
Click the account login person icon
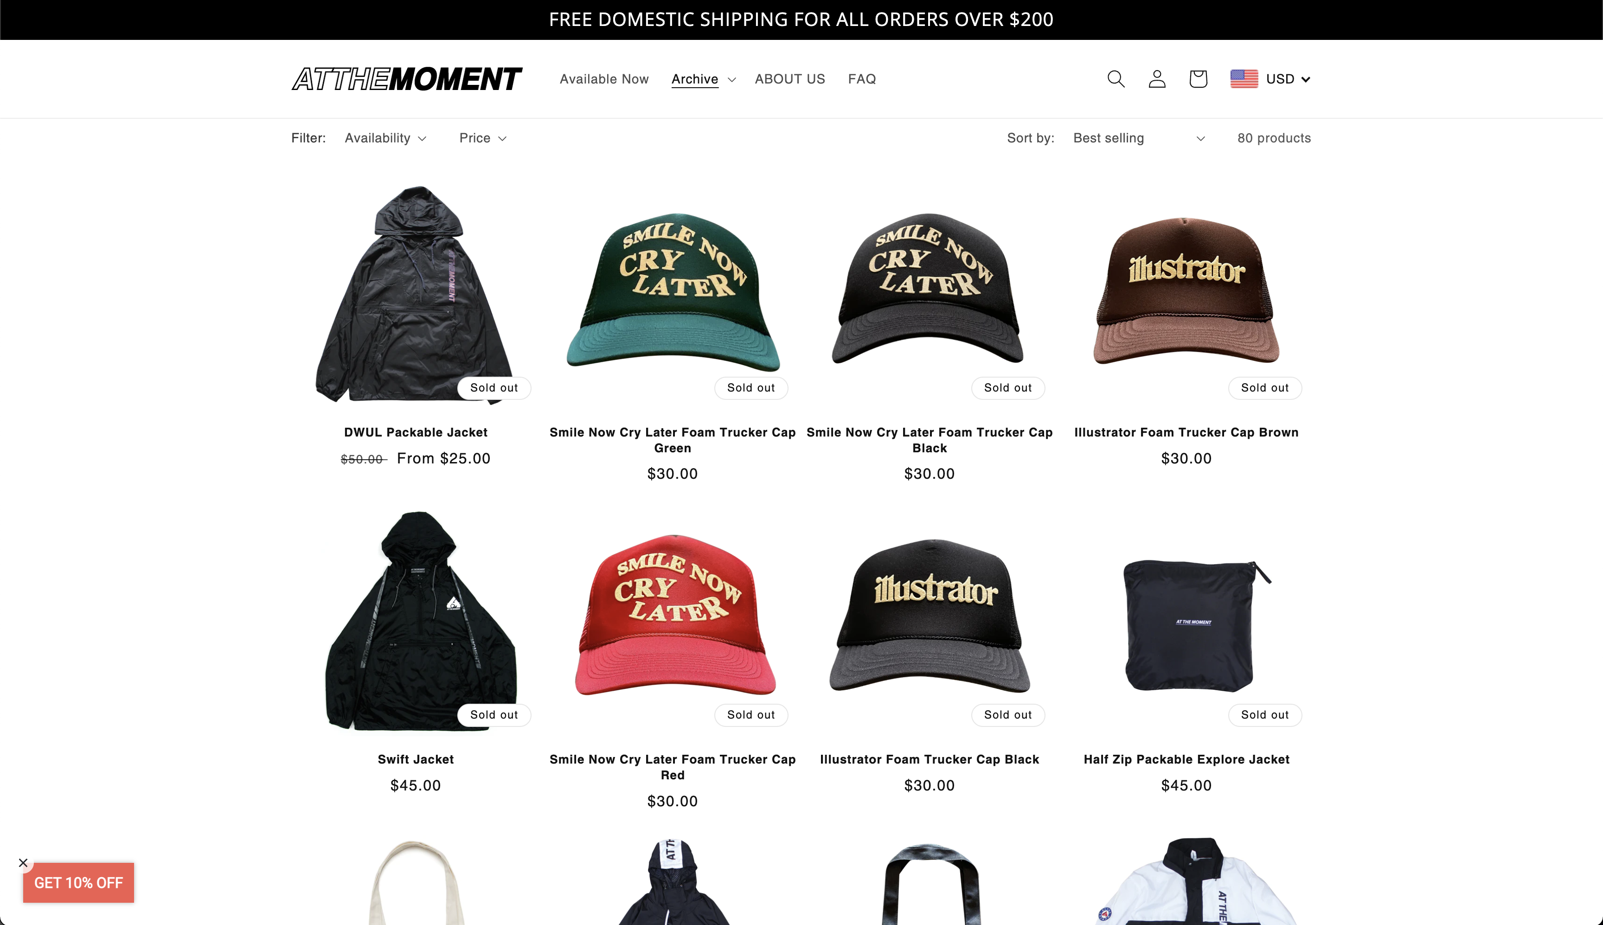1157,79
